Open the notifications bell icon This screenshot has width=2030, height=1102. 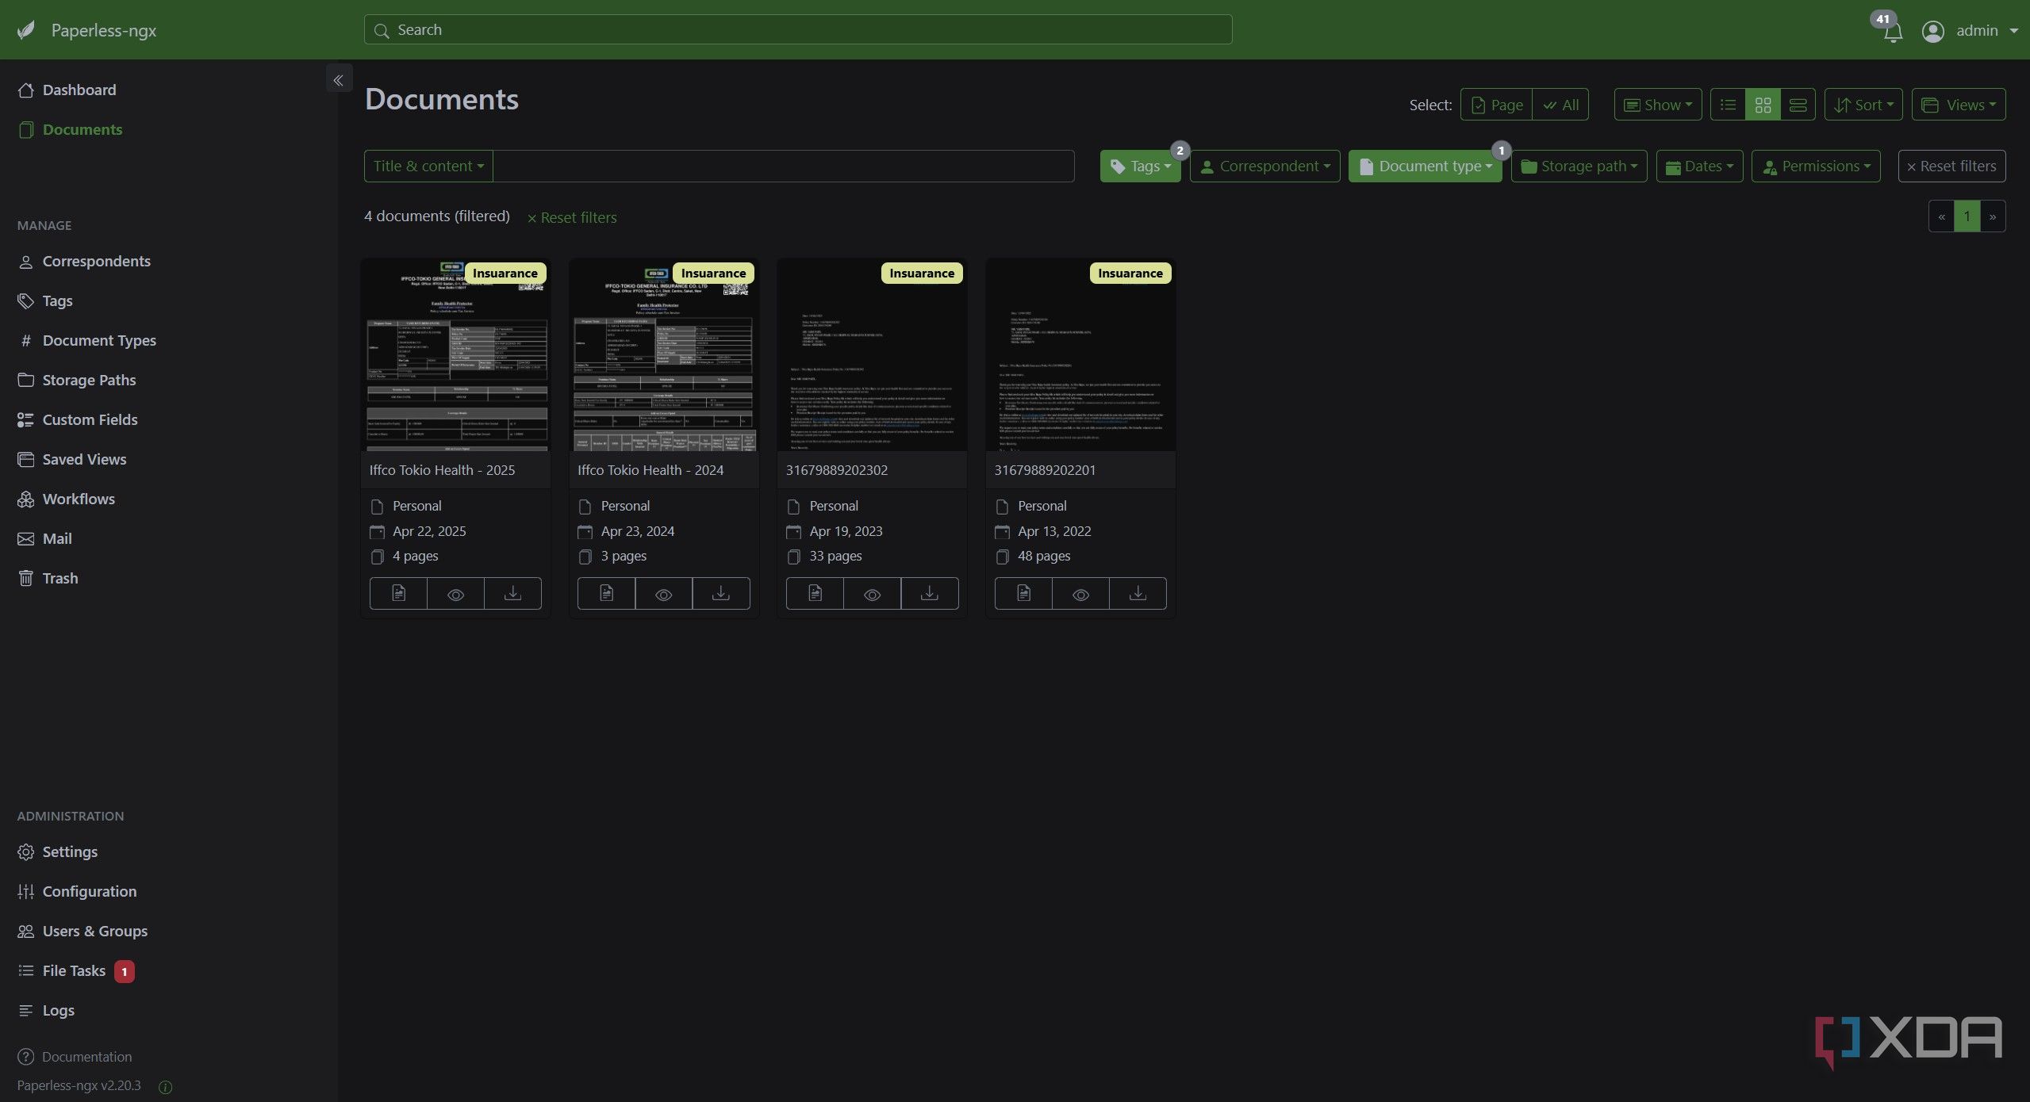coord(1893,33)
